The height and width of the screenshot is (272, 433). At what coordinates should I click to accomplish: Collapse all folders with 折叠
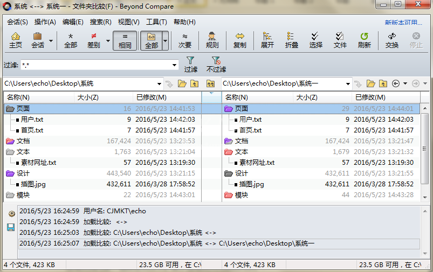291,40
